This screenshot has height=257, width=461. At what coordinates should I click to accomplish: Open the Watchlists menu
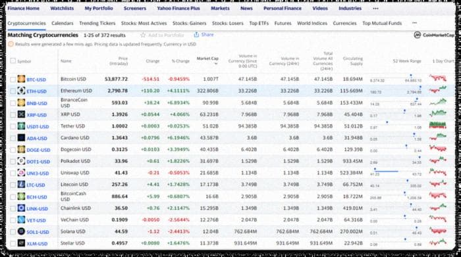(x=62, y=8)
